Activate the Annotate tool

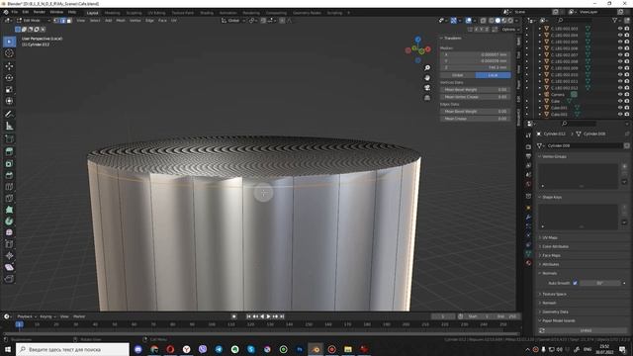(x=9, y=115)
